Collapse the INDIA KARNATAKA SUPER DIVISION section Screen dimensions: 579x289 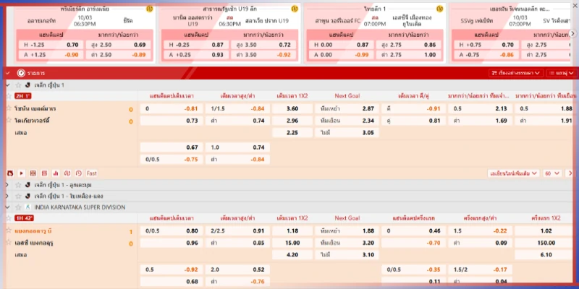pos(8,207)
